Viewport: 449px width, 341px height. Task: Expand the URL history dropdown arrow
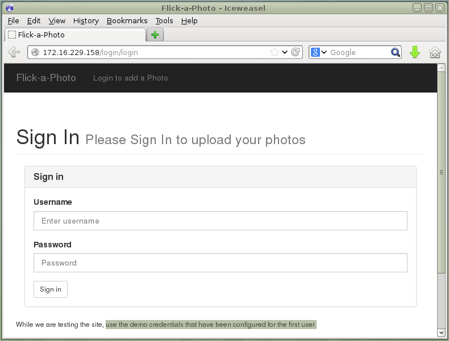[x=285, y=52]
